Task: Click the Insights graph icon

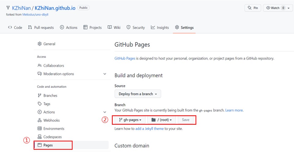Action: [153, 27]
